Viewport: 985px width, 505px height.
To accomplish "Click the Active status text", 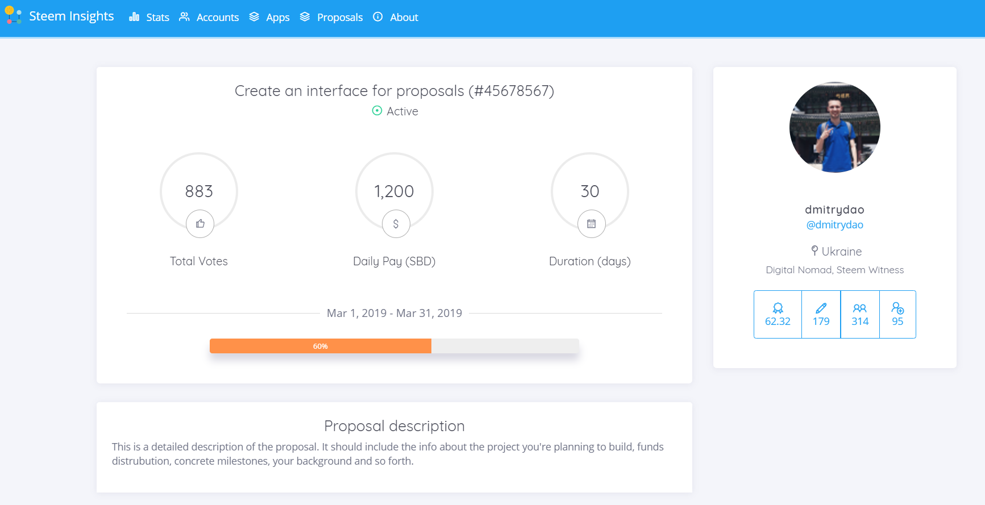I will [x=402, y=111].
